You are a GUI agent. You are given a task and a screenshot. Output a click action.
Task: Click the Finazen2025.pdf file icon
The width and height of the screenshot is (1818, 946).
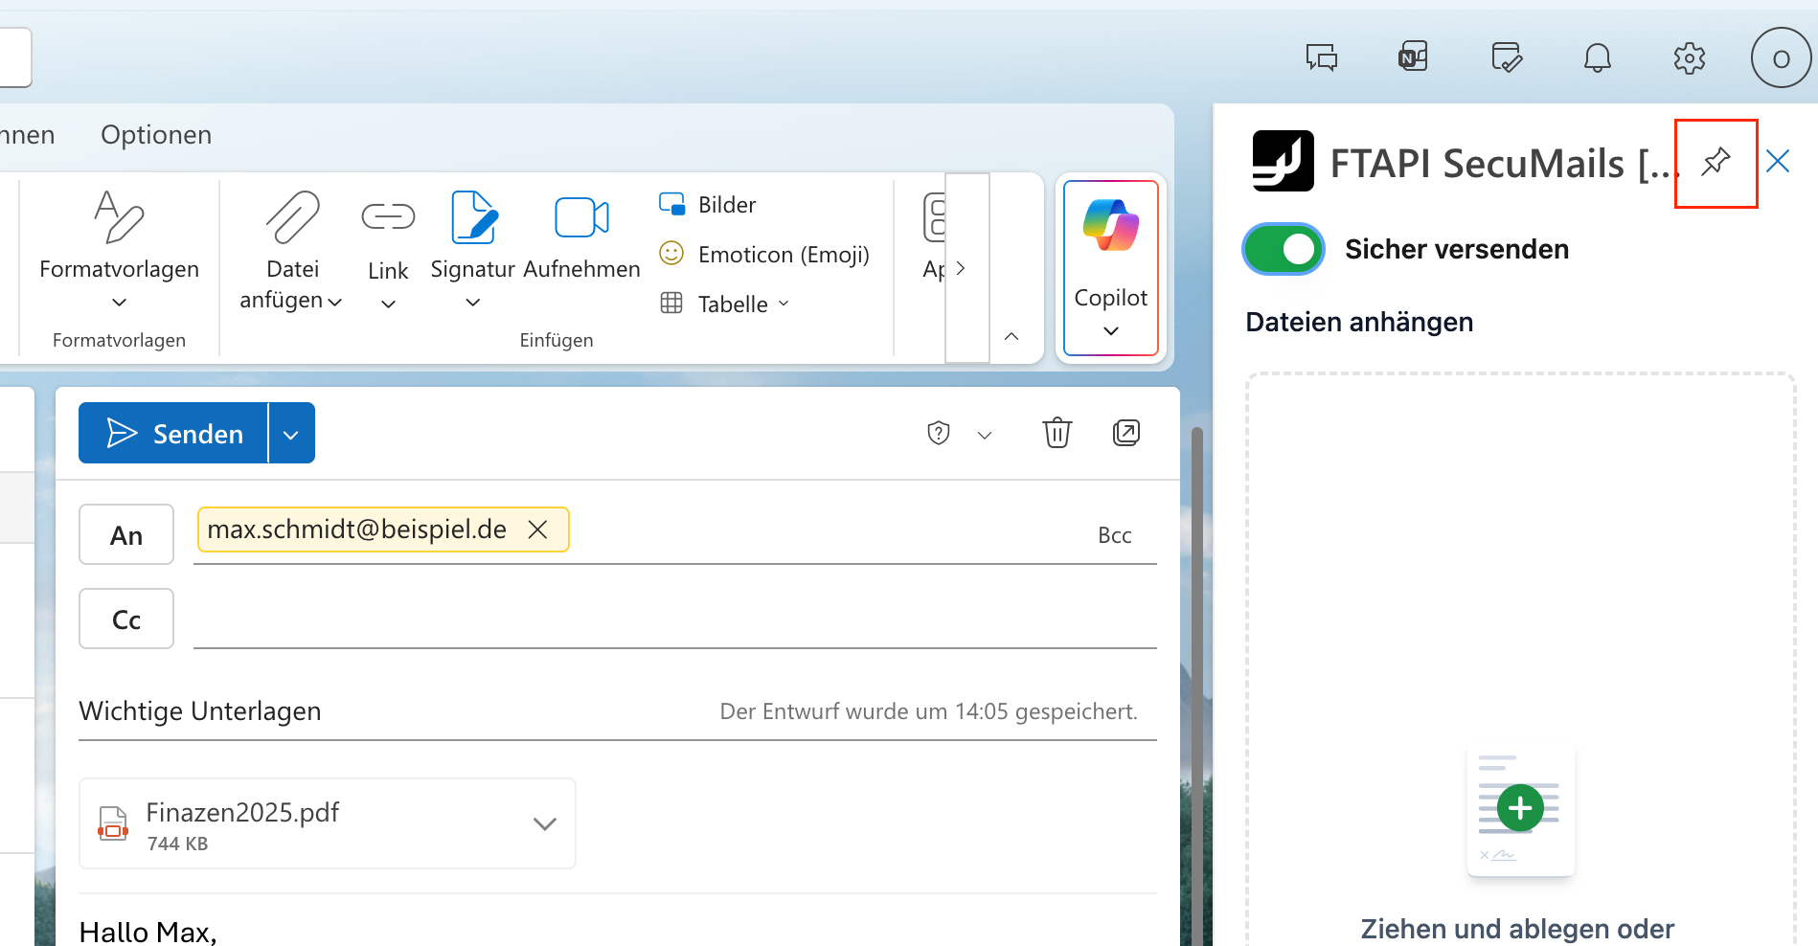tap(113, 822)
